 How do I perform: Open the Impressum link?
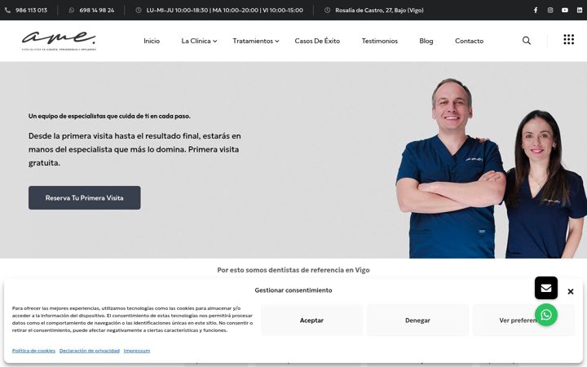(x=137, y=351)
